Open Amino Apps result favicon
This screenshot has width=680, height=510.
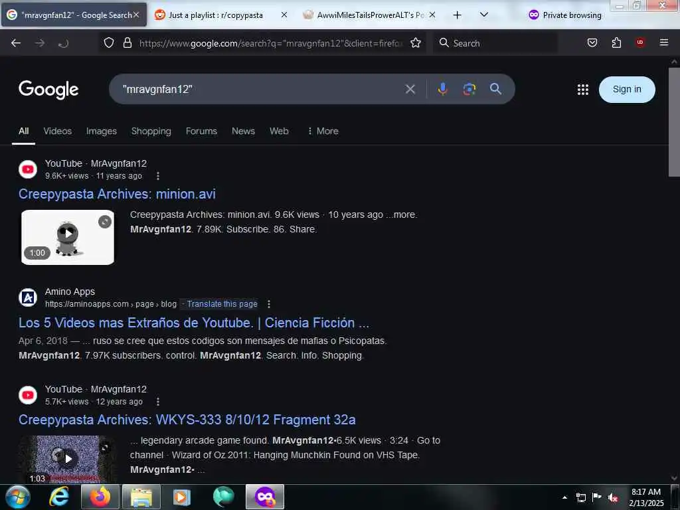[x=28, y=297]
